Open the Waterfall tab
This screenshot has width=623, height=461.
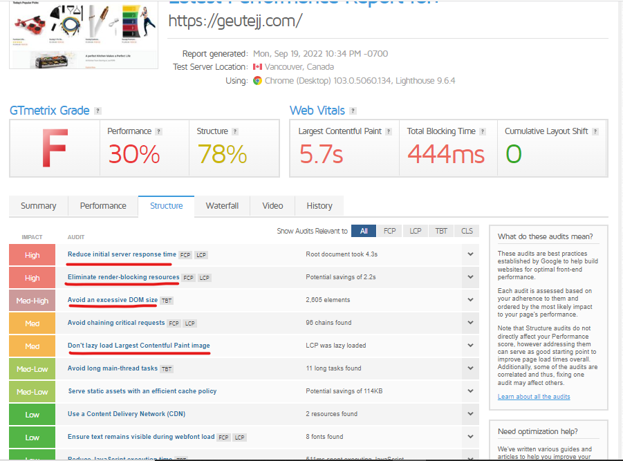[222, 206]
